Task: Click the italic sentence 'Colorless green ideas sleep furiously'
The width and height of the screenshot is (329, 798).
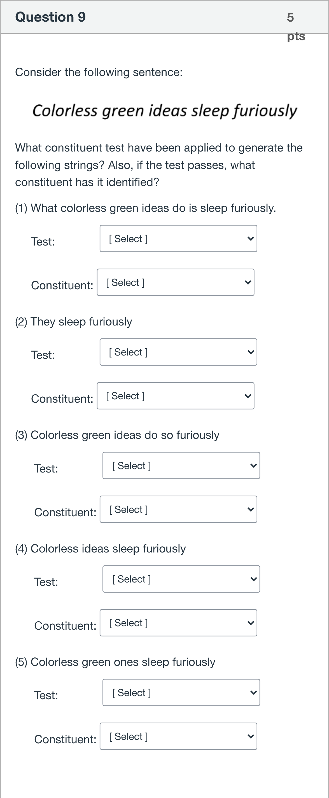Action: click(x=165, y=111)
